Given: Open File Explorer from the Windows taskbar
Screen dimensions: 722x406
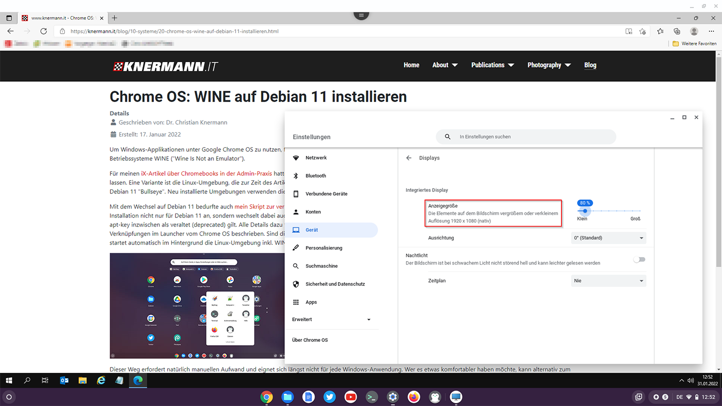Looking at the screenshot, I should click(x=83, y=380).
